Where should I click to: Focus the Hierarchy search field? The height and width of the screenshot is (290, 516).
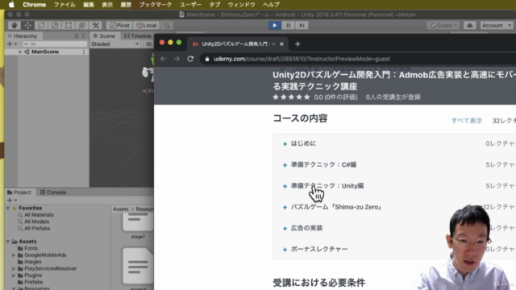(55, 43)
